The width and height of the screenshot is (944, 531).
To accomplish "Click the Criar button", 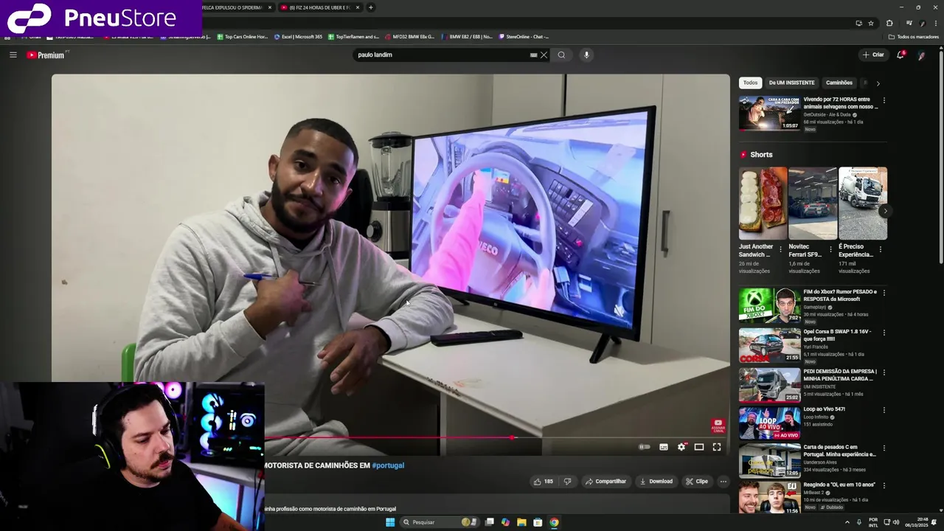I will 873,55.
